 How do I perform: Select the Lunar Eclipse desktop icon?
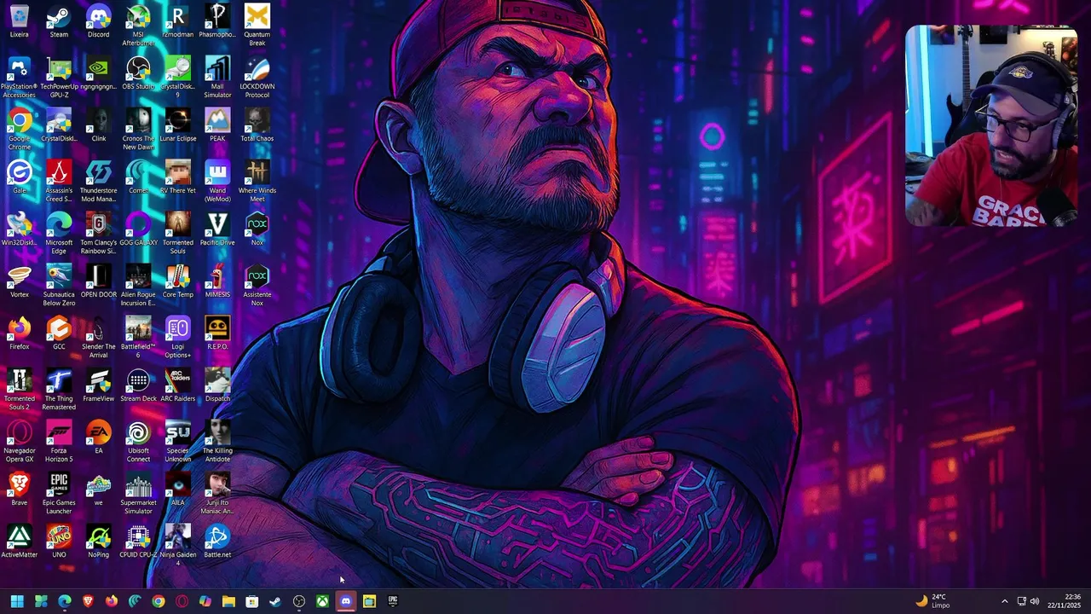178,126
